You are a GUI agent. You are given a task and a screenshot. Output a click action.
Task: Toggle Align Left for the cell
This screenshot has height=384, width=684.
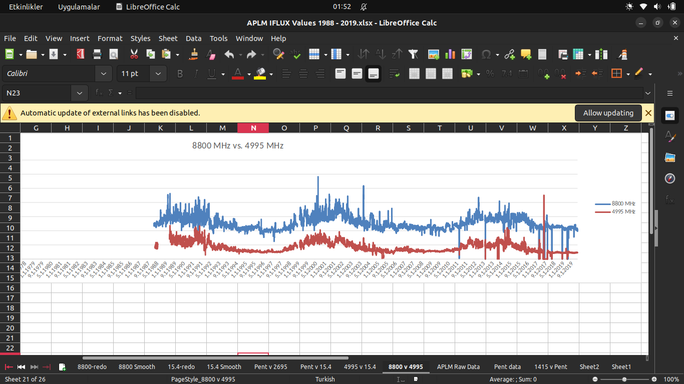click(x=286, y=74)
